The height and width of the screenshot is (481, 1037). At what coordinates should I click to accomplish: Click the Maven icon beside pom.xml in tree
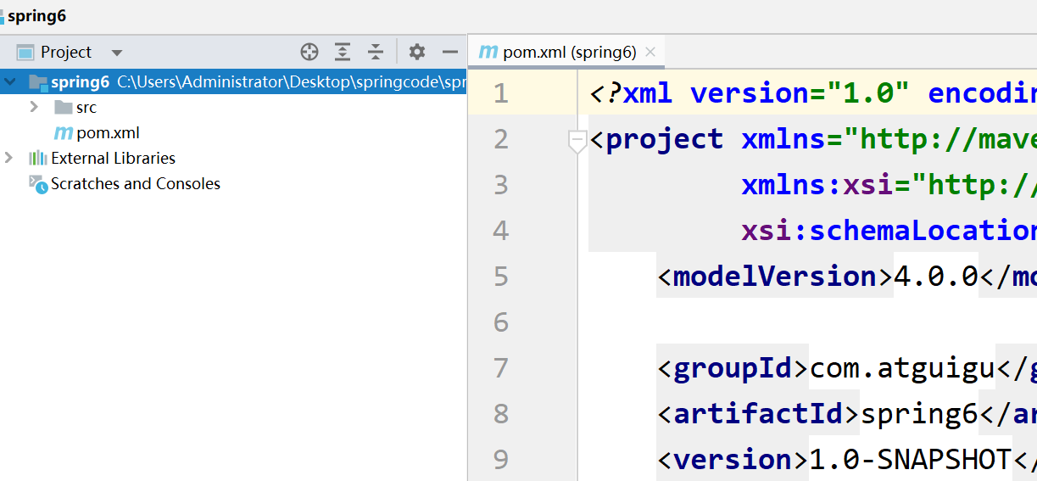pyautogui.click(x=63, y=132)
